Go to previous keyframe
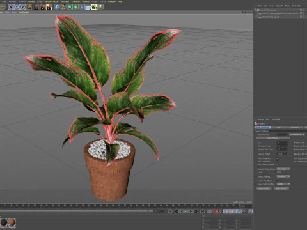307x230 pixels. pyautogui.click(x=177, y=211)
